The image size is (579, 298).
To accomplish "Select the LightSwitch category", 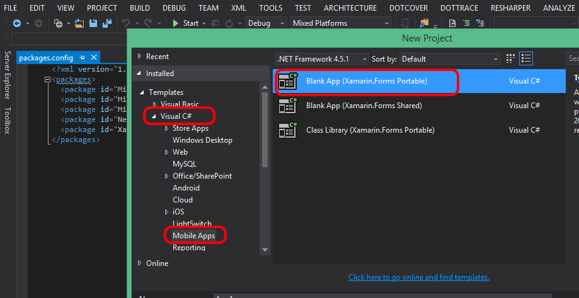I will (192, 224).
